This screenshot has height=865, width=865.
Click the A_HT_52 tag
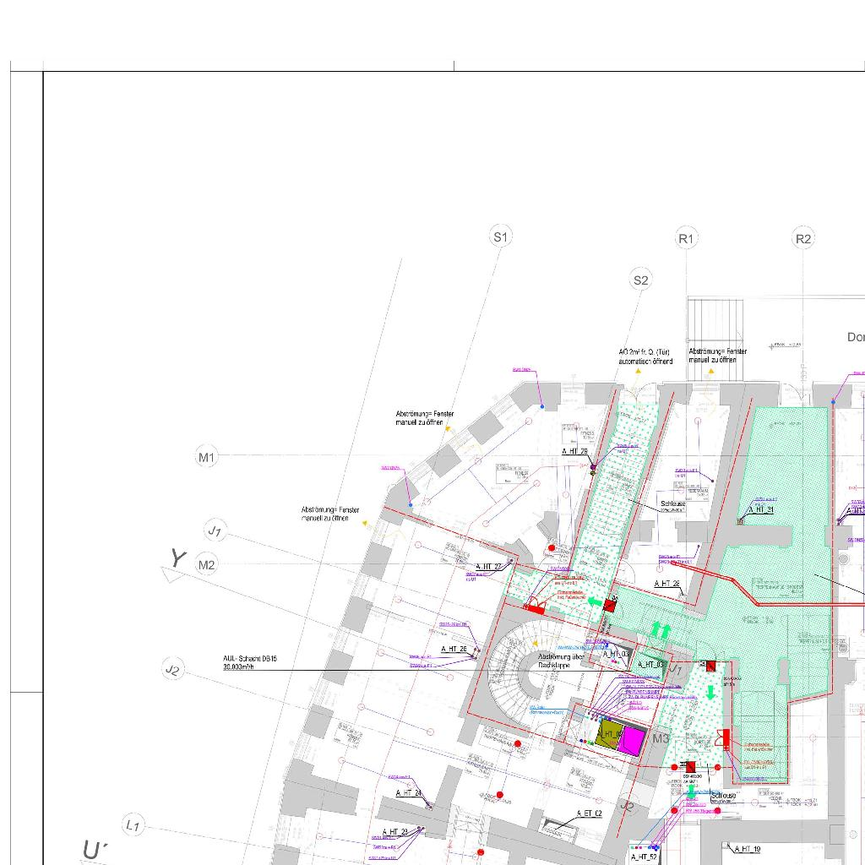click(644, 857)
